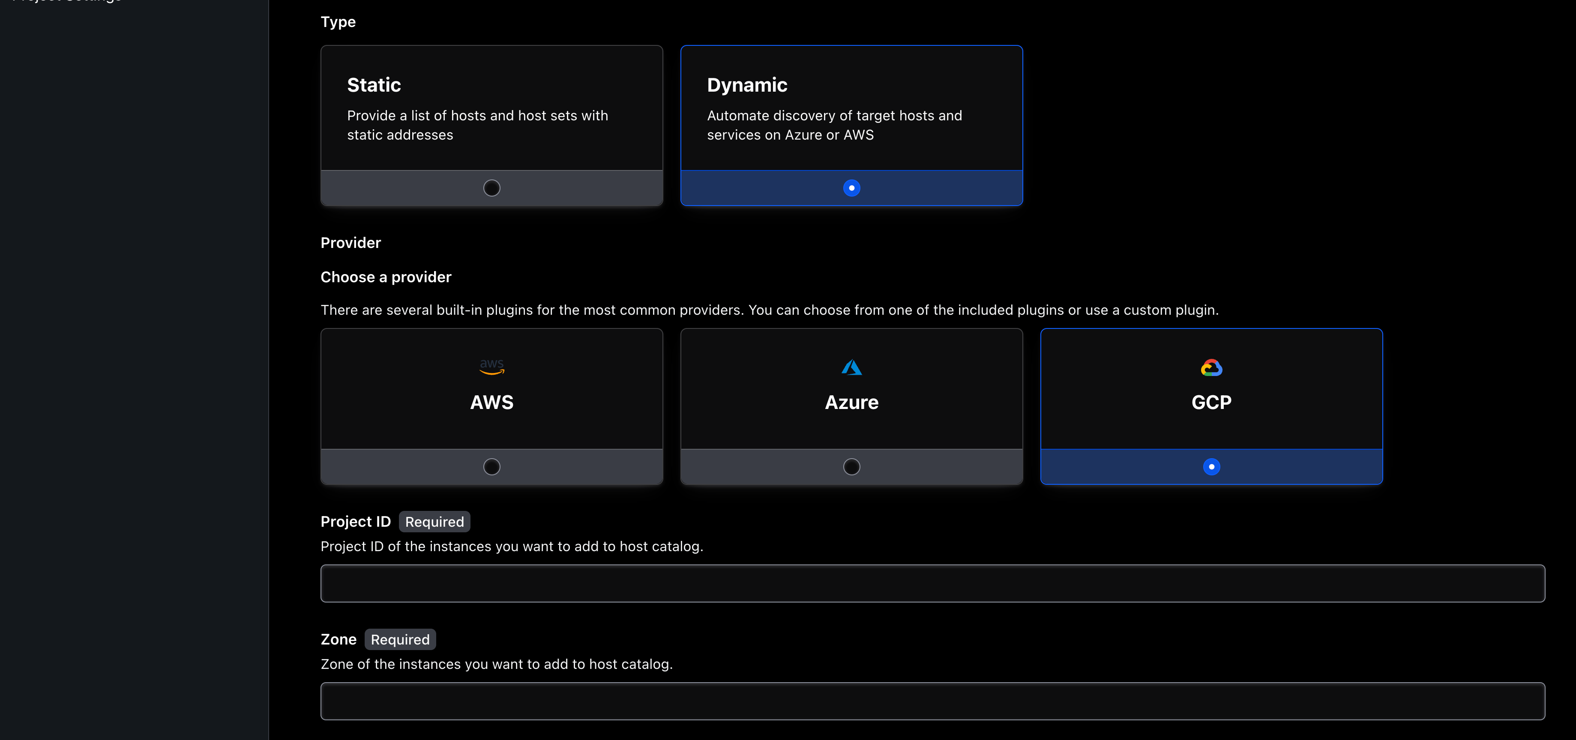Select the AWS provider radio button
The image size is (1576, 740).
[x=491, y=467]
